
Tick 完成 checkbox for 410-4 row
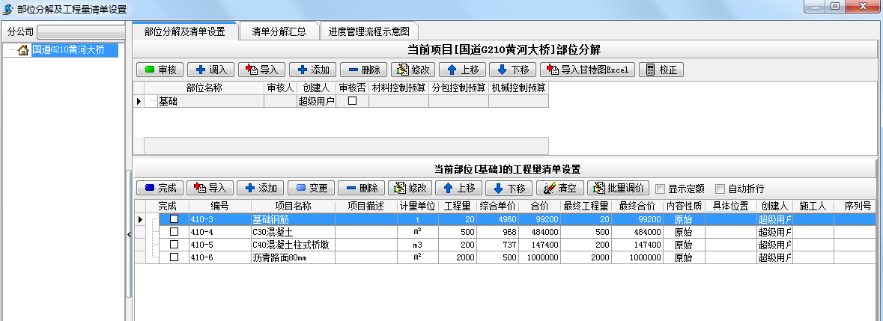[x=174, y=232]
